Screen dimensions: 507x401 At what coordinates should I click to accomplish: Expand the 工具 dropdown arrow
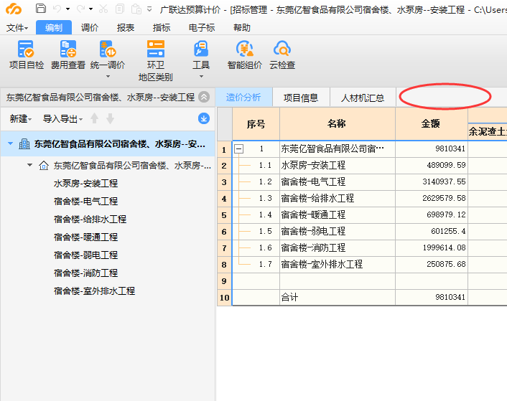pyautogui.click(x=201, y=77)
